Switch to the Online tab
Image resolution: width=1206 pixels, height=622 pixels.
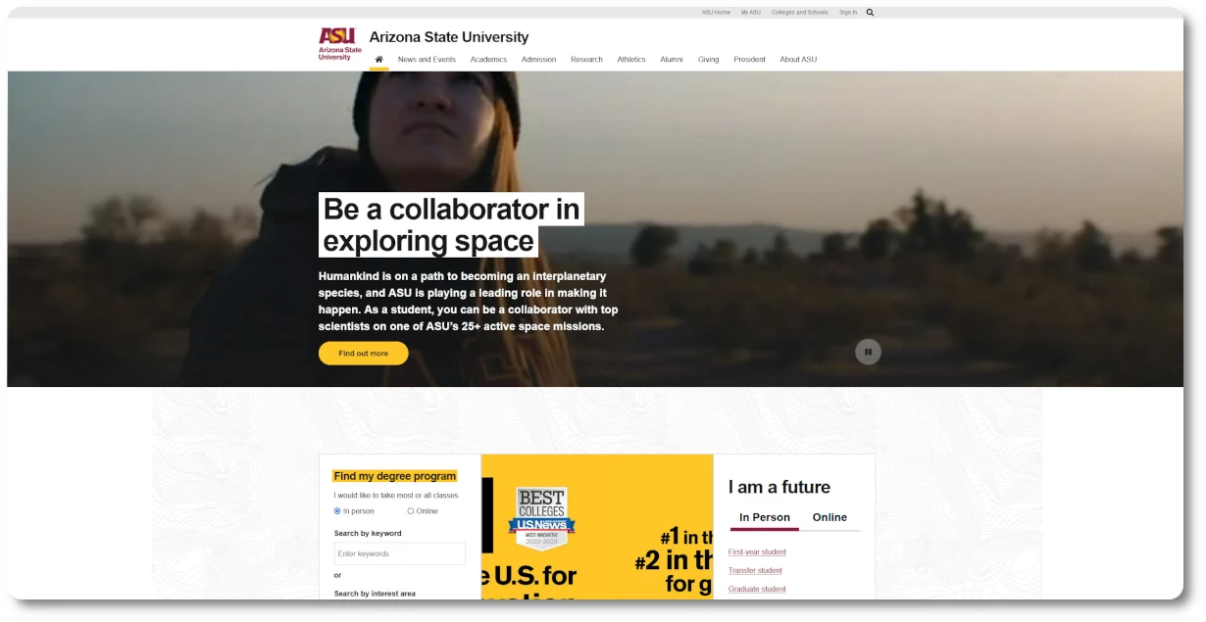click(829, 517)
